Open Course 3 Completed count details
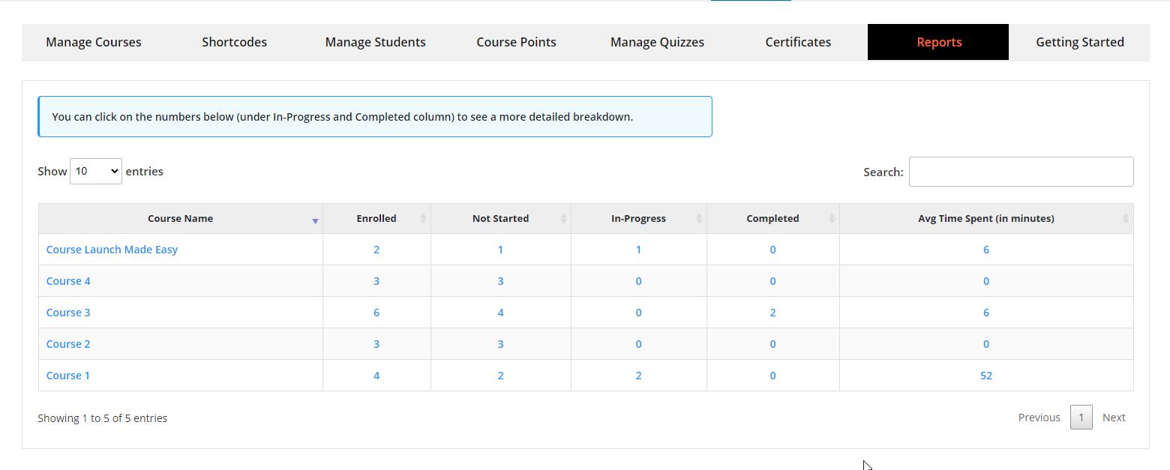 (772, 313)
